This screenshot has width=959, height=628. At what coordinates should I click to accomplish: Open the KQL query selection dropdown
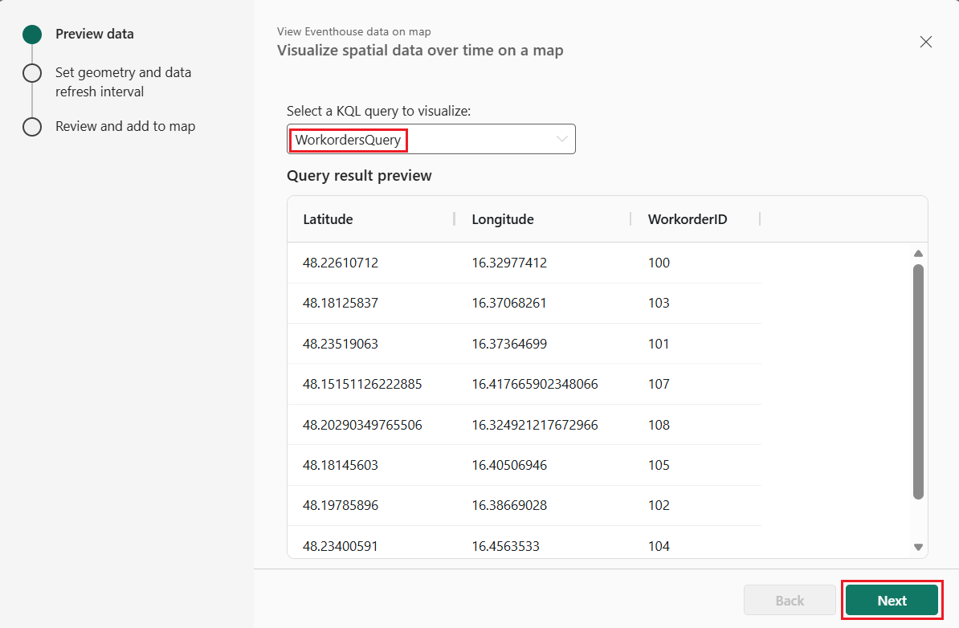tap(431, 139)
